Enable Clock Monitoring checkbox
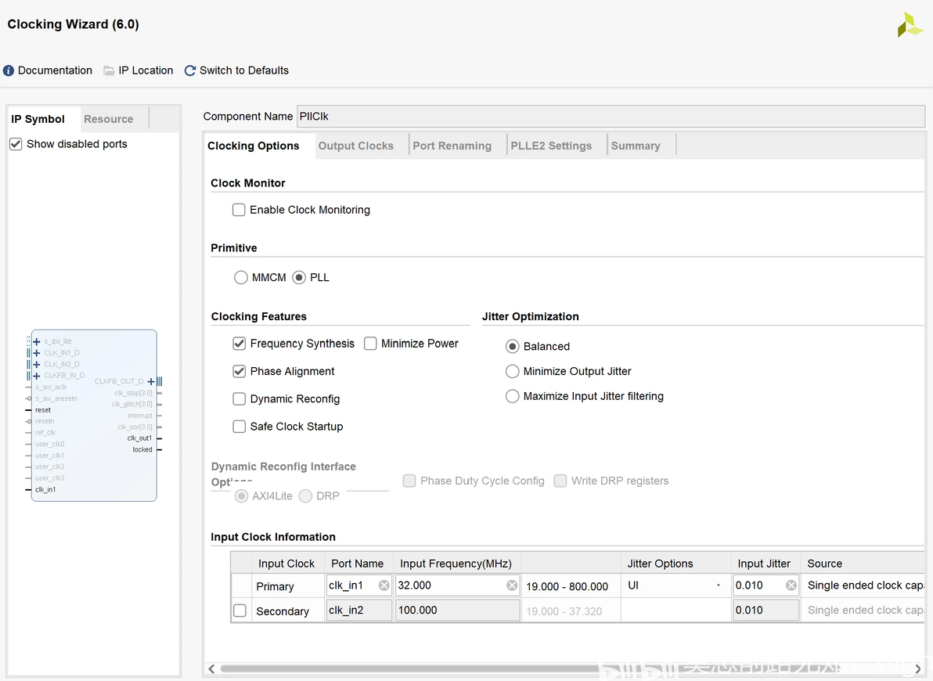The width and height of the screenshot is (933, 681). (239, 210)
